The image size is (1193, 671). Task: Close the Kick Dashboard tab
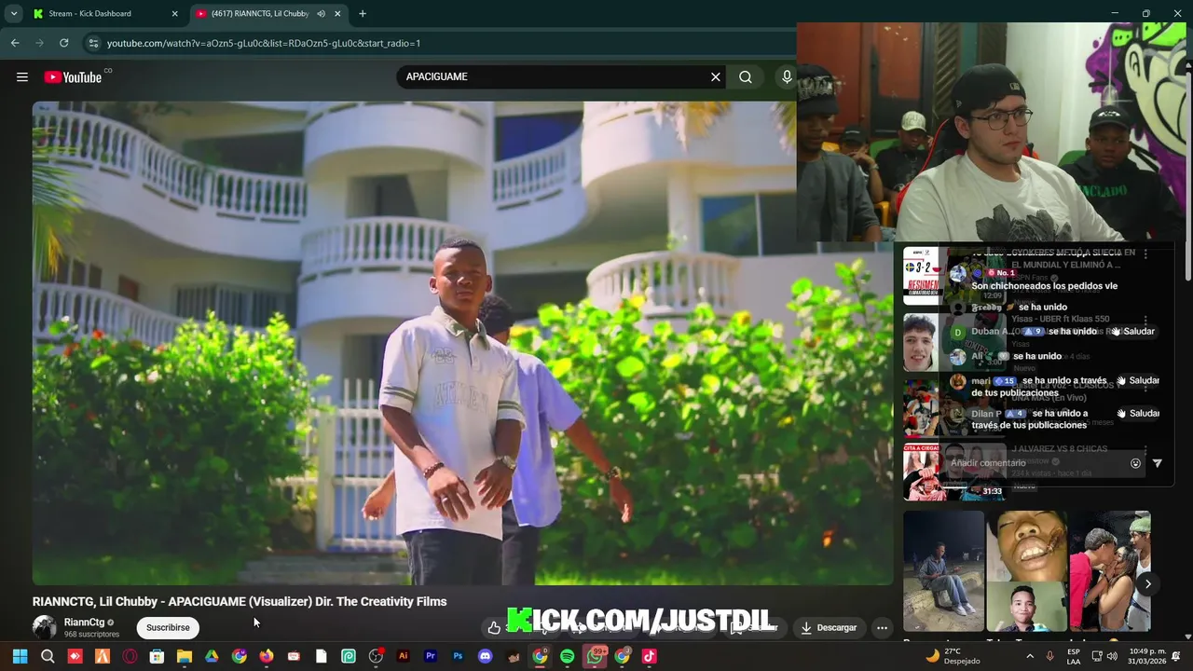[174, 14]
